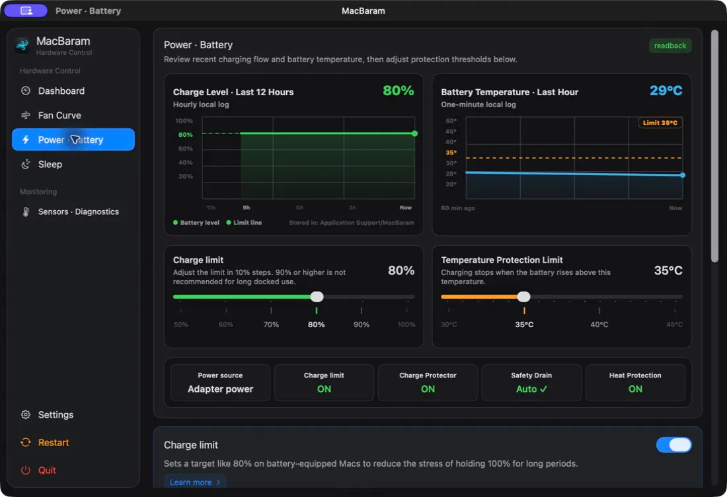Screen dimensions: 727x497
Task: Click the Limit 35°C chart label
Action: tap(660, 122)
